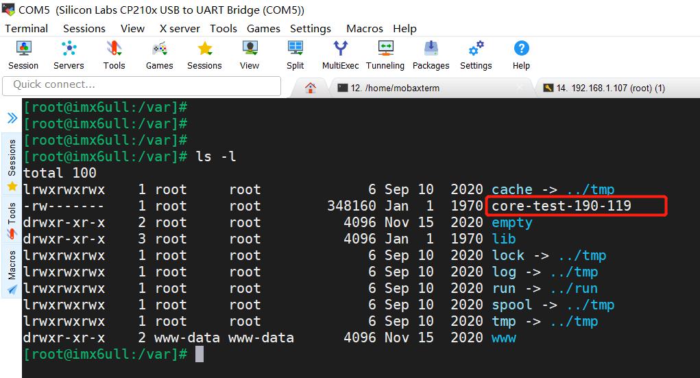Viewport: 700px width, 378px height.
Task: Go to the home tab icon
Action: click(311, 88)
